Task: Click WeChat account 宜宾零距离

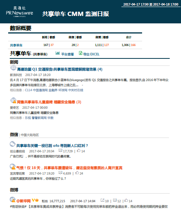Action: [x=18, y=173]
